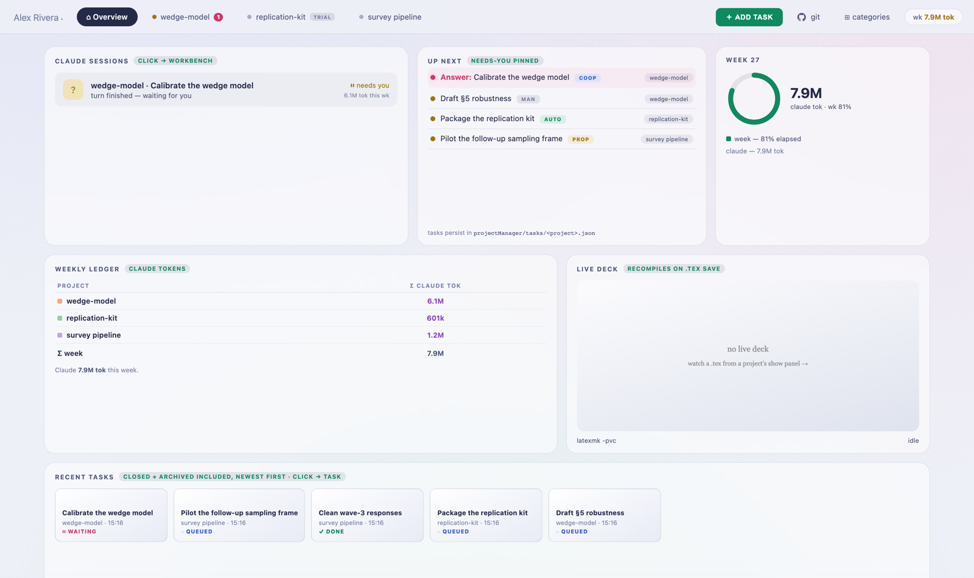Open Draft §5 robustness in Up Next

561,99
